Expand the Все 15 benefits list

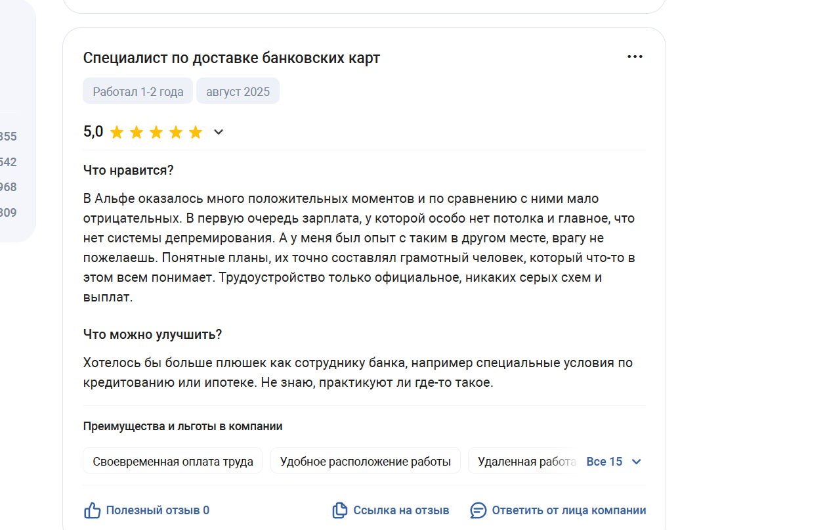(x=604, y=461)
